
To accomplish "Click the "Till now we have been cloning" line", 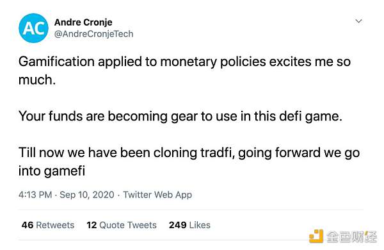I will [189, 153].
